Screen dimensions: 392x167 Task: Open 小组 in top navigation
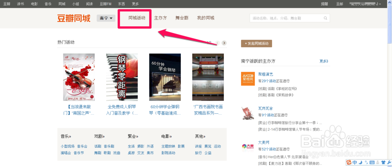pos(76,4)
